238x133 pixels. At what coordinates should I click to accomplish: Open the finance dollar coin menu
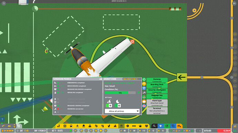point(128,126)
